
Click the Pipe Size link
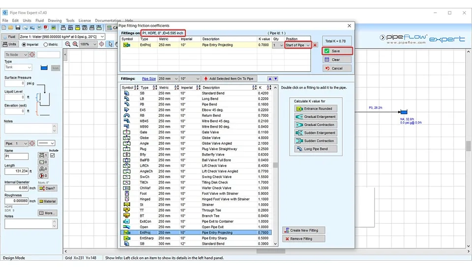(149, 79)
